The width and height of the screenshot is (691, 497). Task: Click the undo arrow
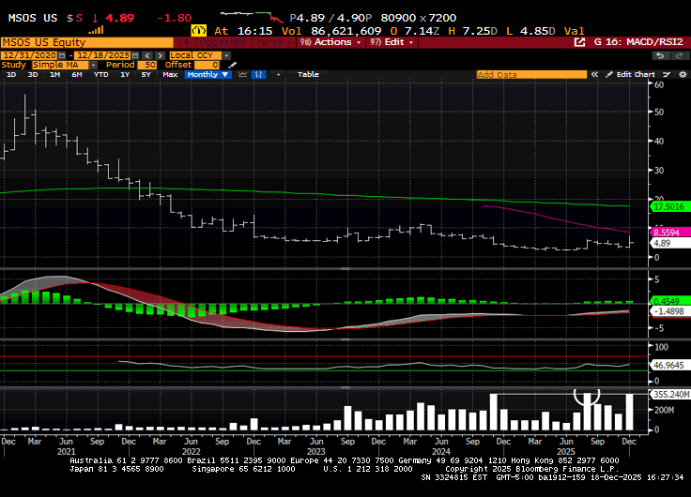point(660,55)
